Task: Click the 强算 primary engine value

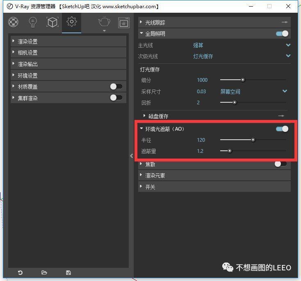Action: tap(198, 45)
